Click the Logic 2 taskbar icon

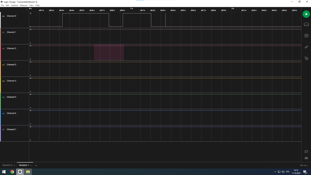pyautogui.click(x=20, y=172)
